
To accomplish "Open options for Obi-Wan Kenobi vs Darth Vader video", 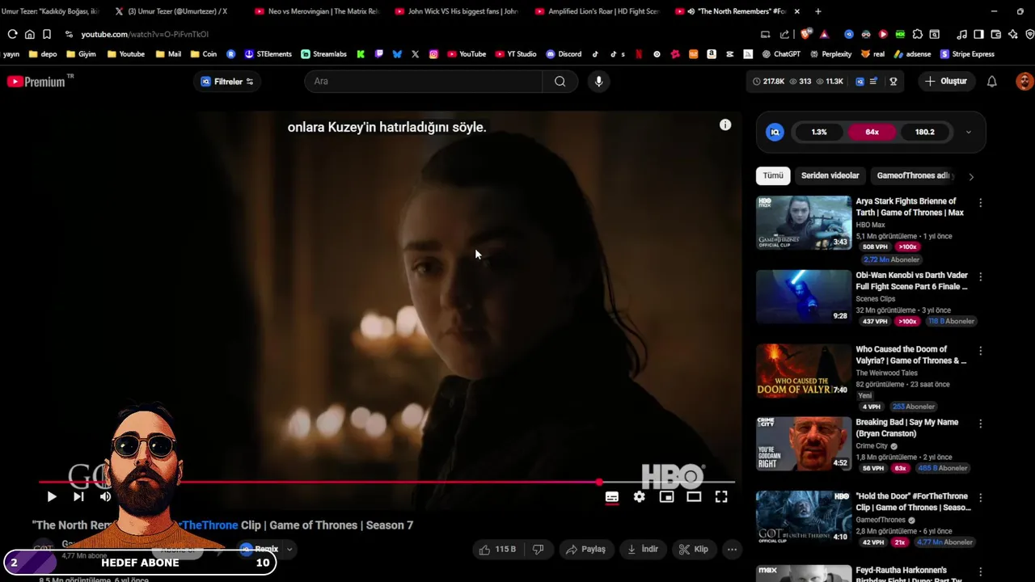I will [980, 276].
